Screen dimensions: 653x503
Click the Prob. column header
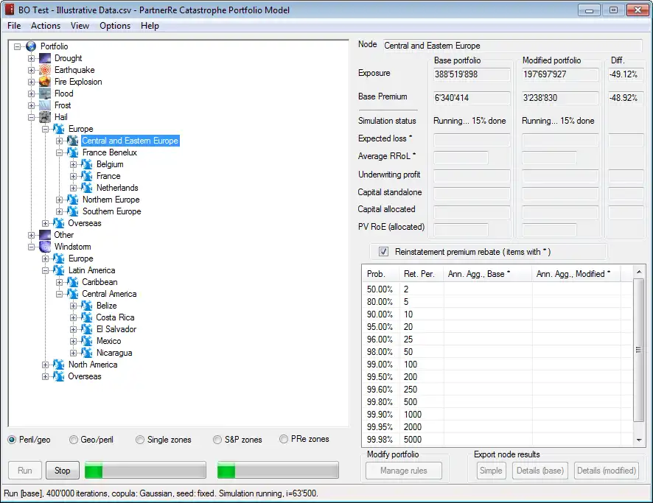[x=380, y=274]
